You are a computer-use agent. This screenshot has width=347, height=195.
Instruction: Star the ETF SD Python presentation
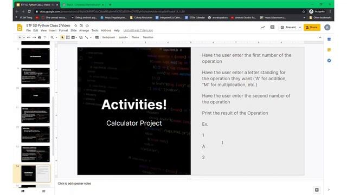click(x=75, y=25)
